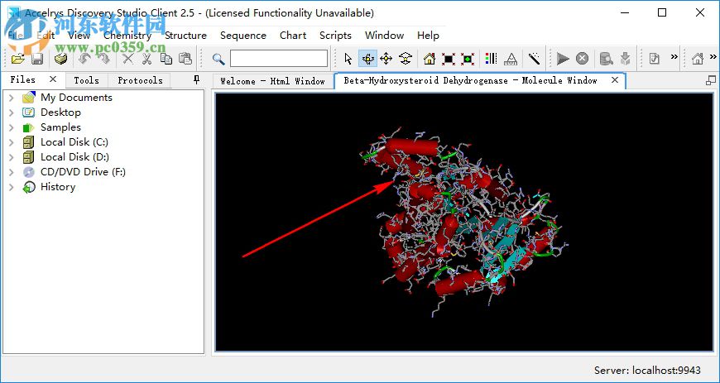Expand the Local Disk (C:) node

click(12, 142)
